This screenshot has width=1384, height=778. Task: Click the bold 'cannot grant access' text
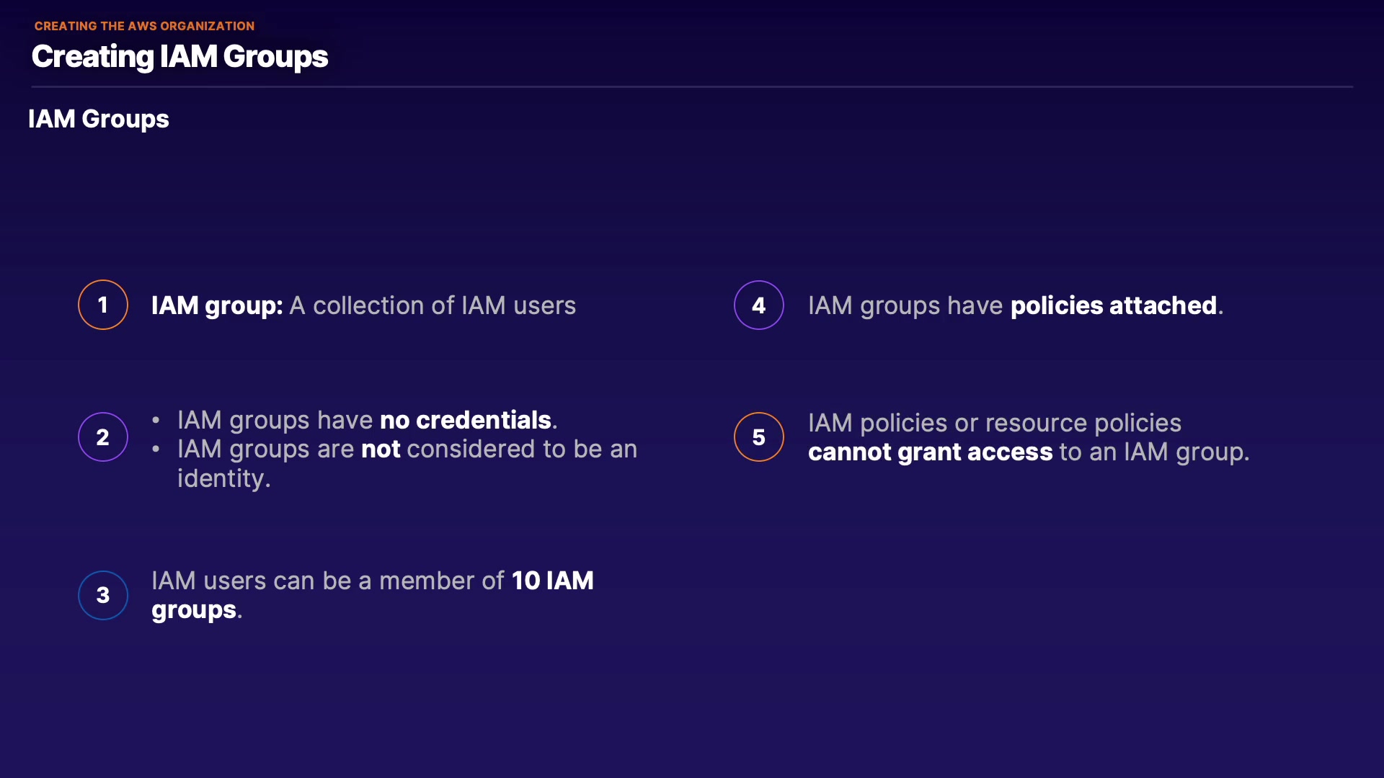(x=930, y=452)
